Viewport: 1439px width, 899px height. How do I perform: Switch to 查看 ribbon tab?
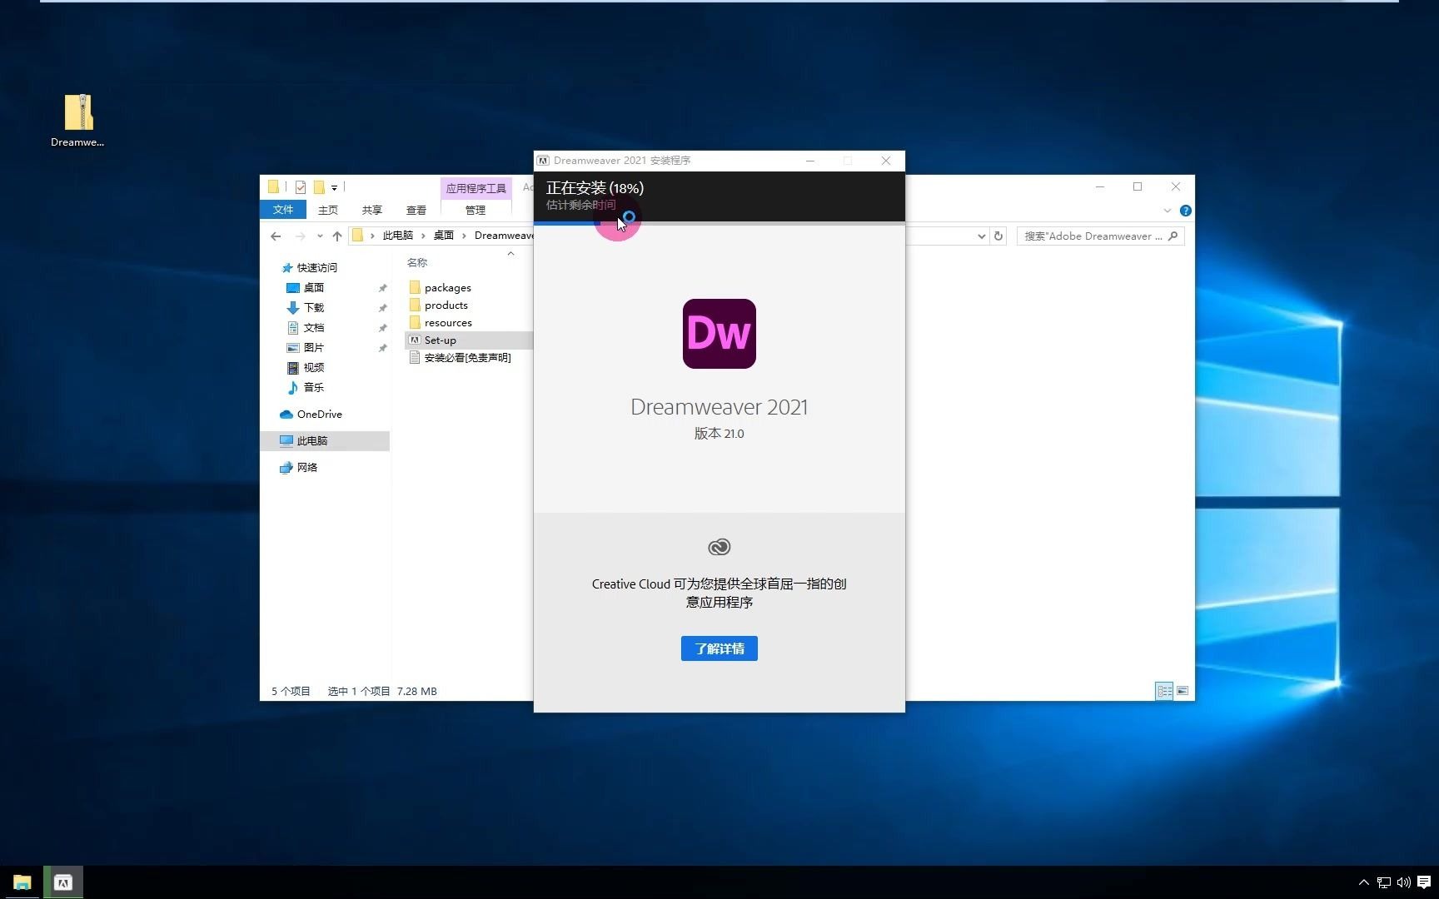416,210
